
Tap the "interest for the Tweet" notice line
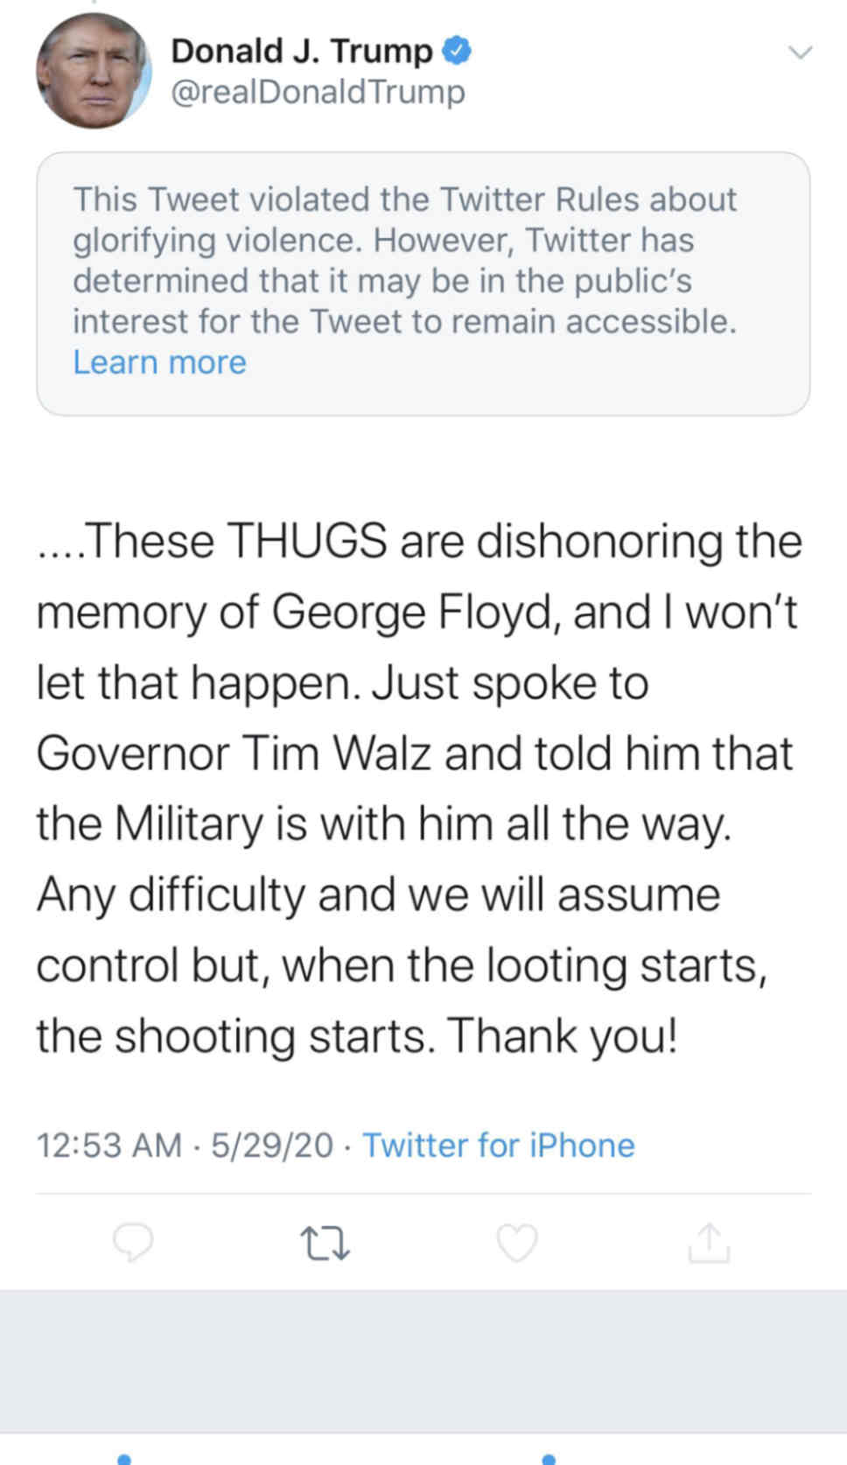point(404,322)
